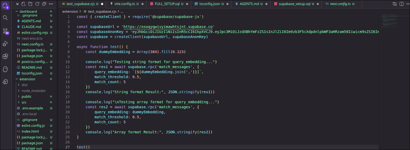410x150 pixels.
Task: Close FULL_SETUP.sql tab via unsaved dot
Action: (187, 4)
